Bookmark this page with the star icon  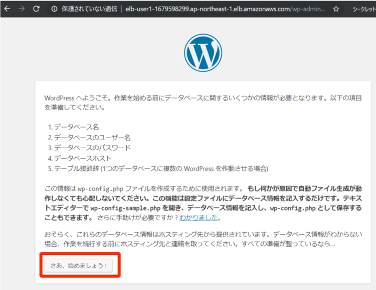[336, 9]
